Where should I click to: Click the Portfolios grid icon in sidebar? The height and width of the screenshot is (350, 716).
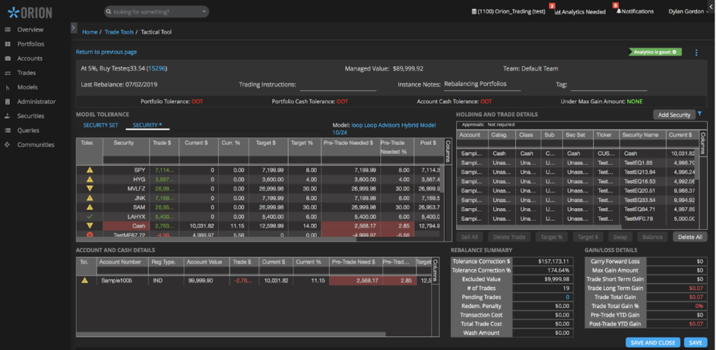pos(7,44)
